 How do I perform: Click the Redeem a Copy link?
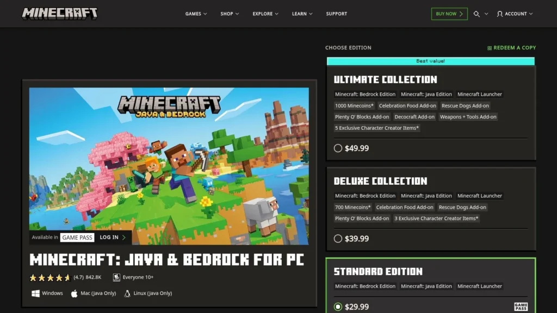[x=511, y=48]
